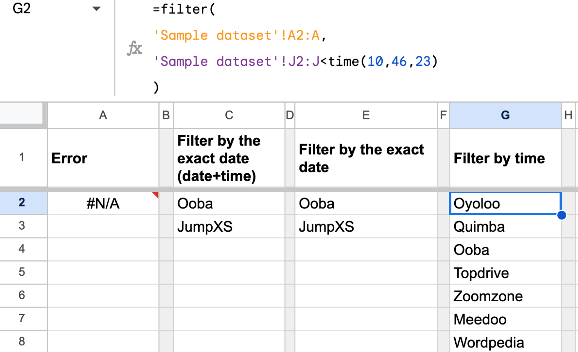Click the Ooba cell in column E
Screen dimensions: 578x352
(x=365, y=203)
